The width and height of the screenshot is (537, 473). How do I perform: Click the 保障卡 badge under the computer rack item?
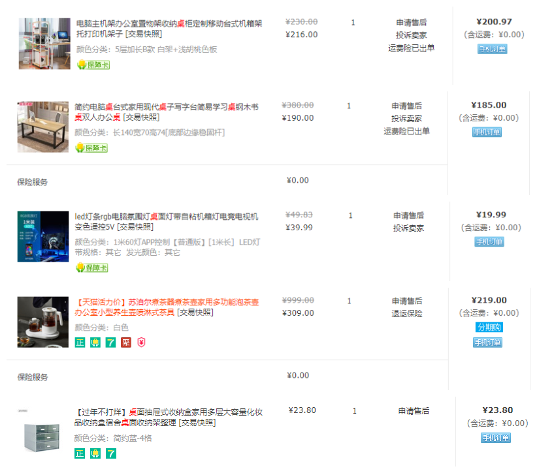(x=92, y=65)
